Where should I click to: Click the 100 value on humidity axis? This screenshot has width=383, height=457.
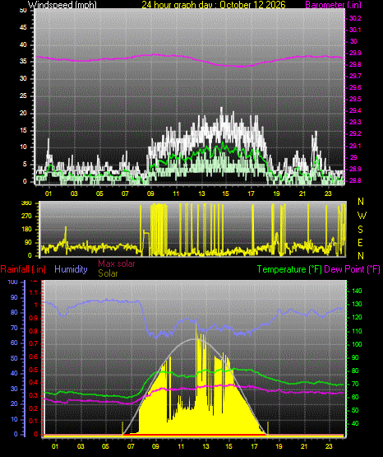13,282
